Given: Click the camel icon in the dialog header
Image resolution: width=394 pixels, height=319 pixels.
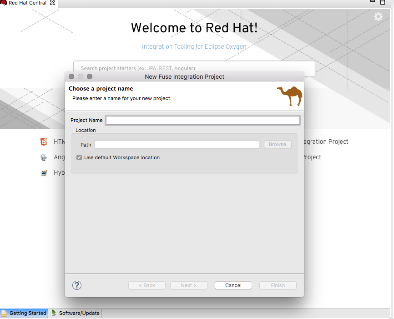Looking at the screenshot, I should (289, 96).
